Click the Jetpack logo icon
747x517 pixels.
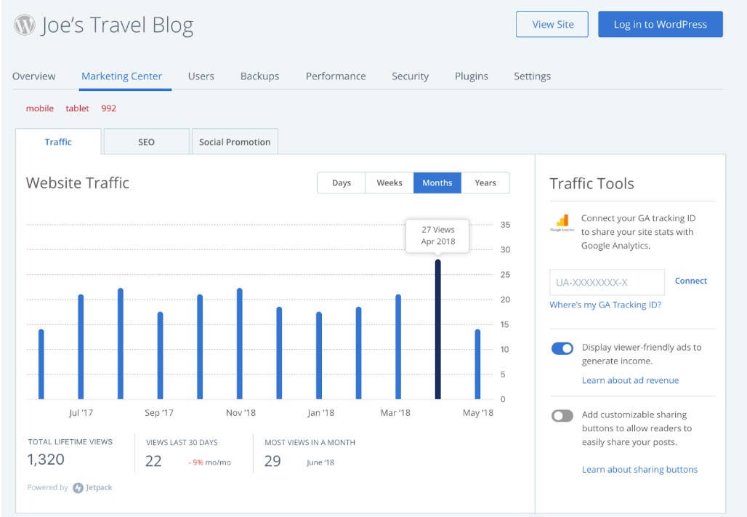[x=78, y=488]
